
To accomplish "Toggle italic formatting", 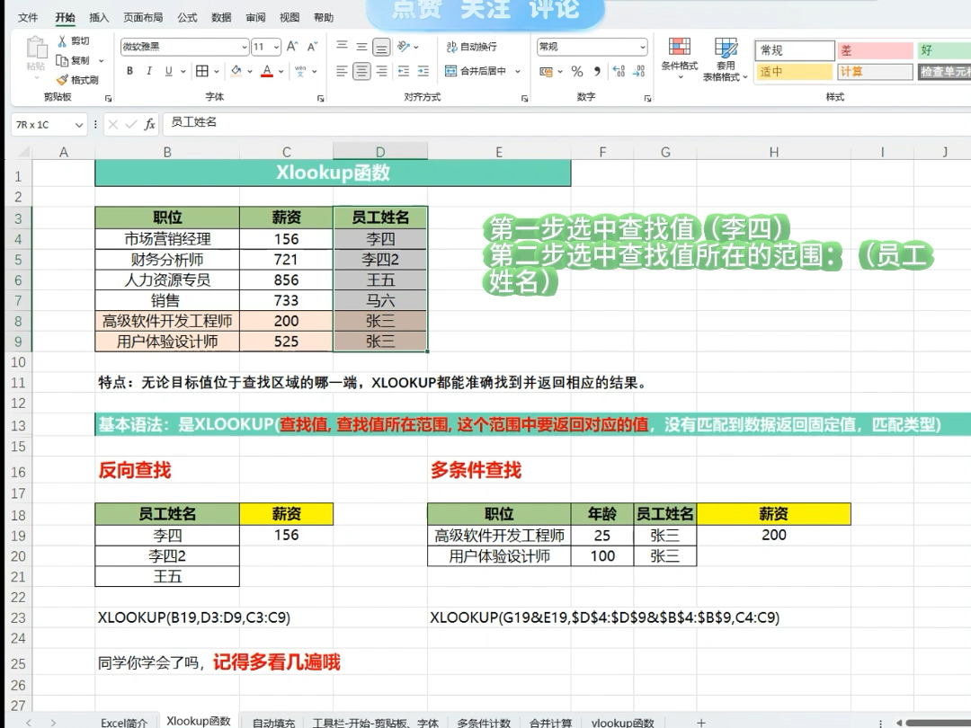I will click(148, 70).
